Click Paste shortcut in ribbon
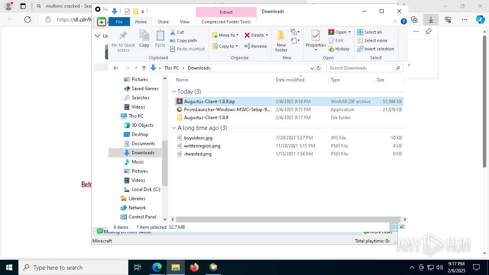 (x=187, y=49)
